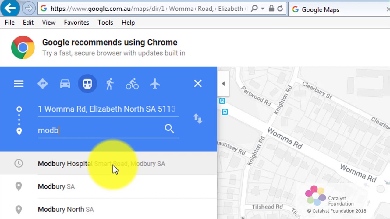The image size is (390, 219).
Task: Swap starting point and destination
Action: coord(198,119)
